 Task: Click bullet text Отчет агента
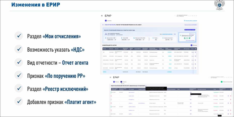pyautogui.click(x=75, y=63)
